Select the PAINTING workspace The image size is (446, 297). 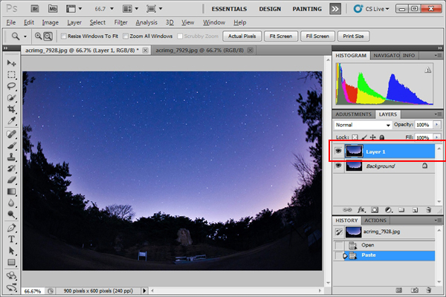tap(307, 9)
